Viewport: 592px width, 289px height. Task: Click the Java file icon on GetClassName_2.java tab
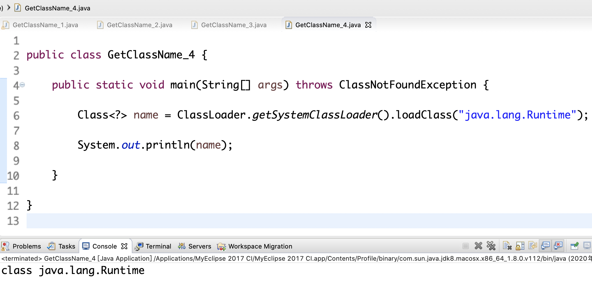(x=100, y=25)
